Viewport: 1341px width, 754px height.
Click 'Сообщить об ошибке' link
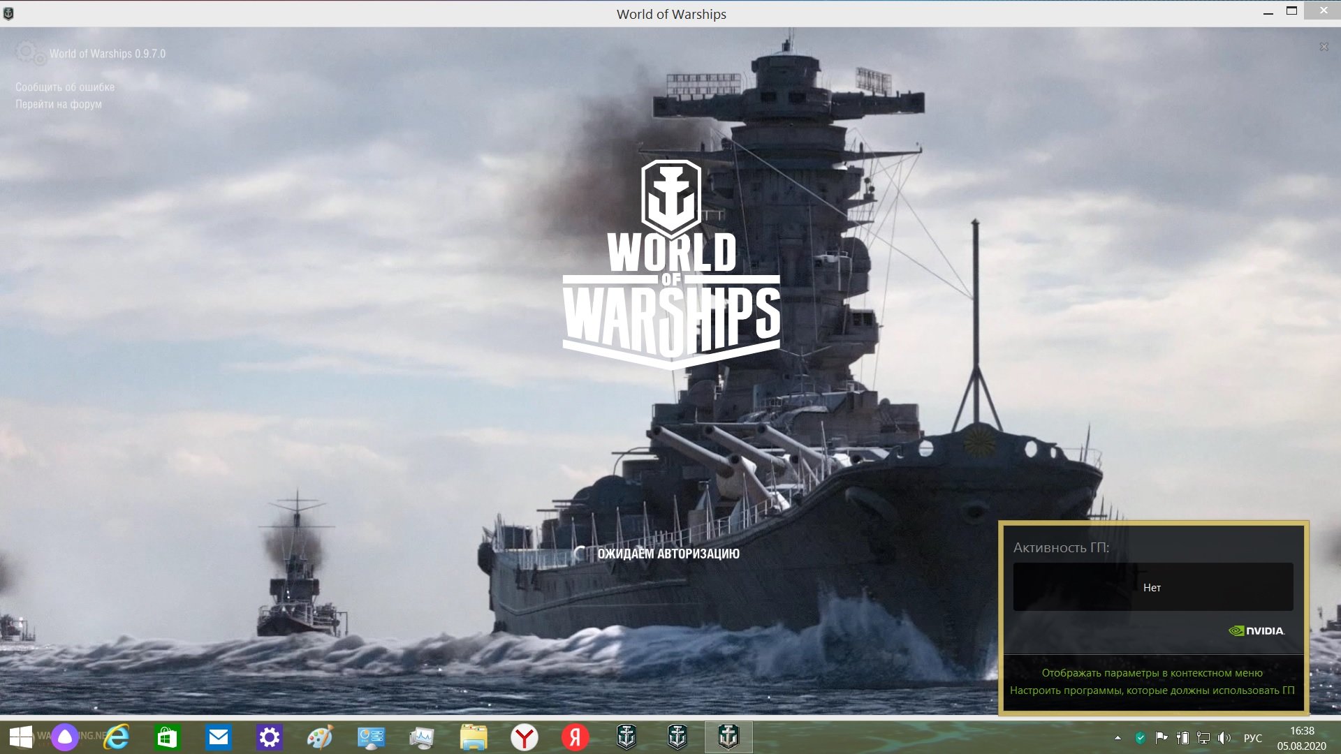[65, 87]
